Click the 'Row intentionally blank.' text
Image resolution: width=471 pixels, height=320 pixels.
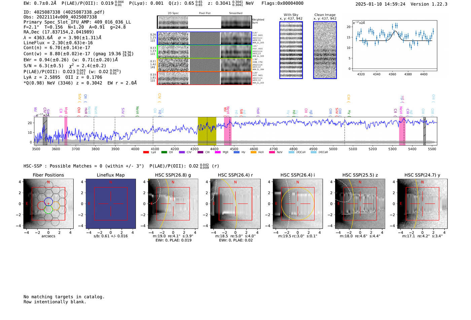point(55,302)
